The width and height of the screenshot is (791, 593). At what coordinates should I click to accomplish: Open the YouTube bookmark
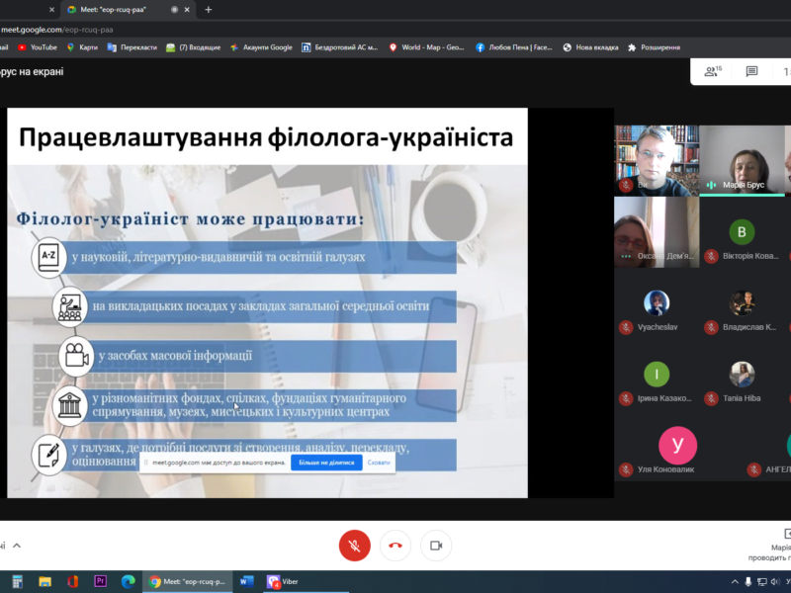tap(38, 46)
